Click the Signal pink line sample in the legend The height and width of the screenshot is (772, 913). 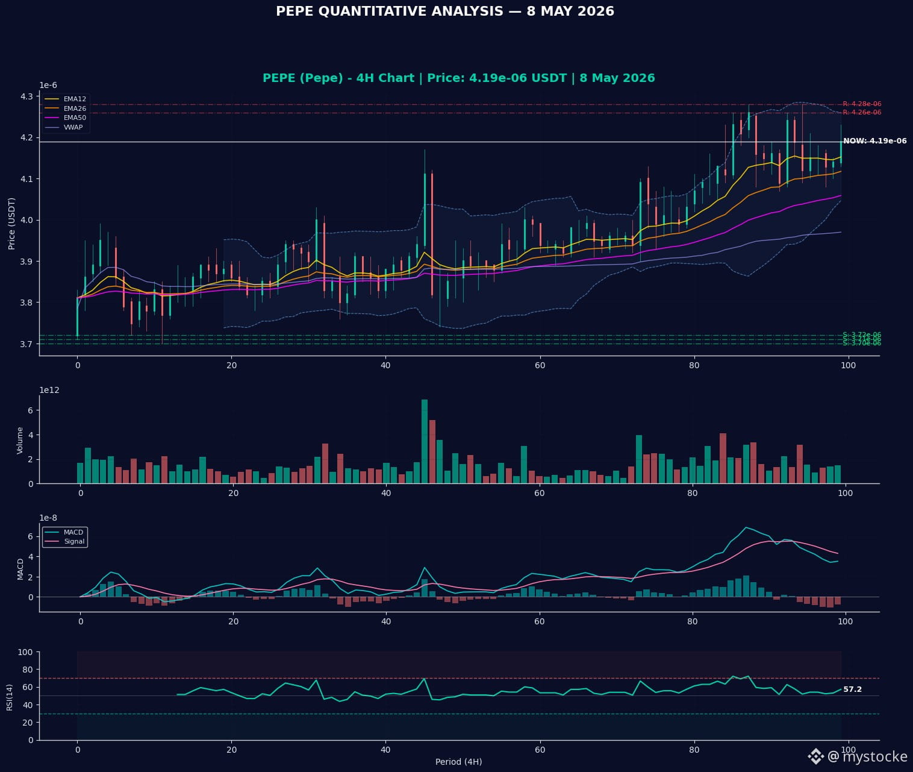(x=52, y=541)
